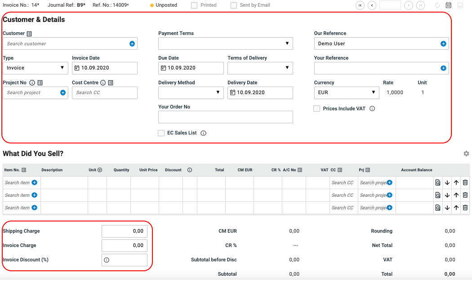Viewport: 472px width, 282px height.
Task: Open the Payment Terms dropdown
Action: pyautogui.click(x=225, y=43)
